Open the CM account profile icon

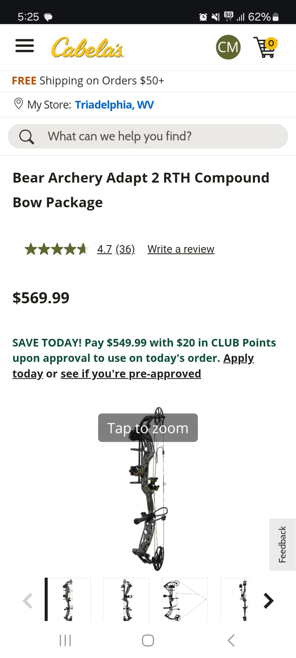point(228,47)
